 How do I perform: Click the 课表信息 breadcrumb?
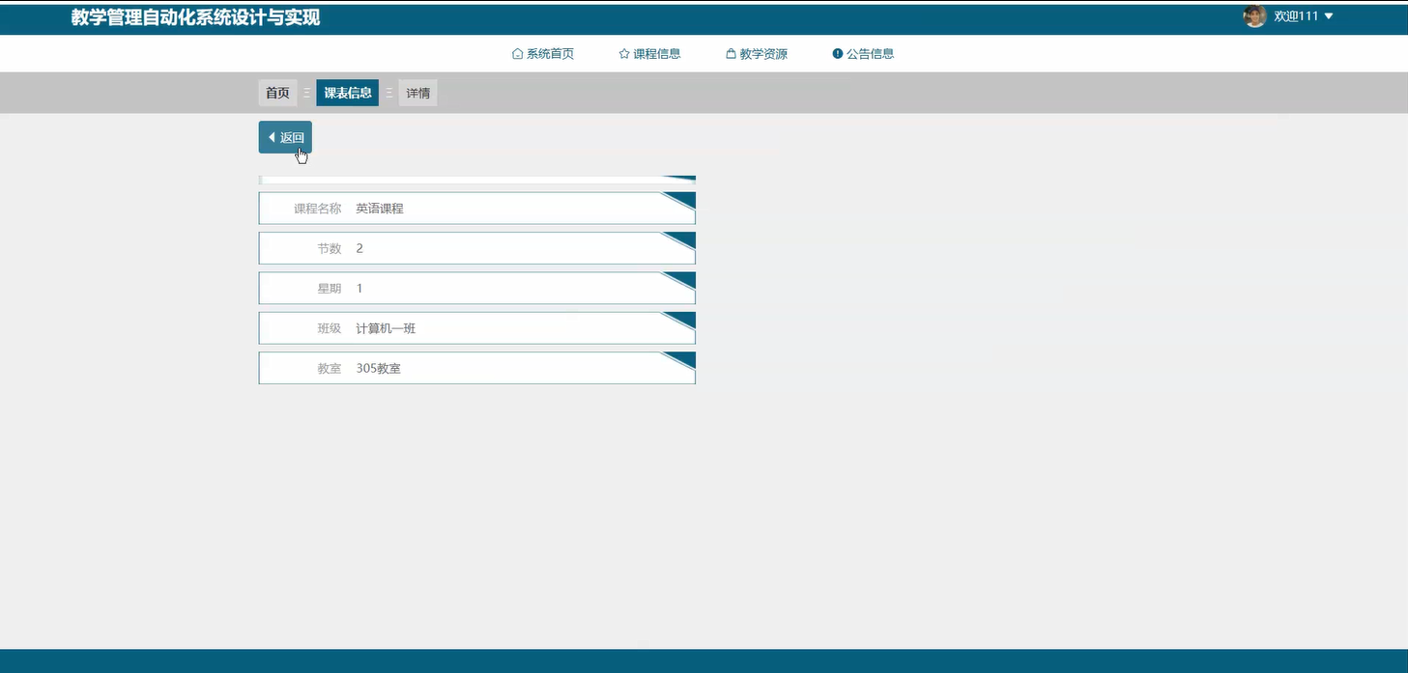tap(348, 93)
